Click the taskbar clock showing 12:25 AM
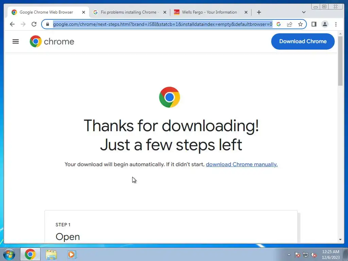 (x=331, y=254)
